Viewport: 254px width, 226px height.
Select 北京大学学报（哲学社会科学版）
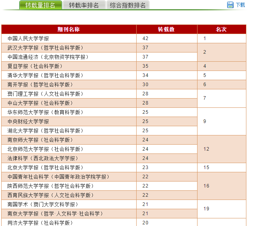tap(45, 167)
